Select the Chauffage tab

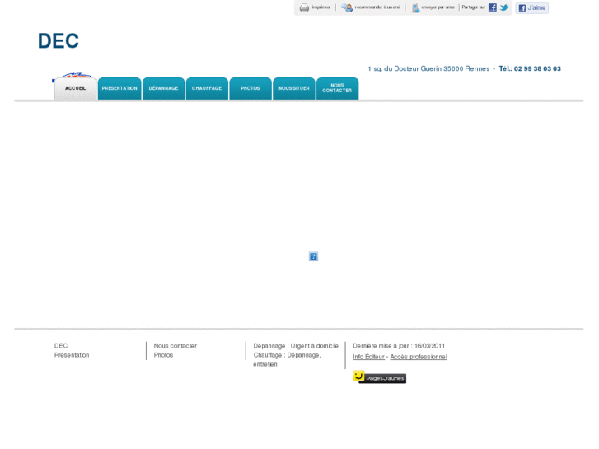pyautogui.click(x=207, y=88)
